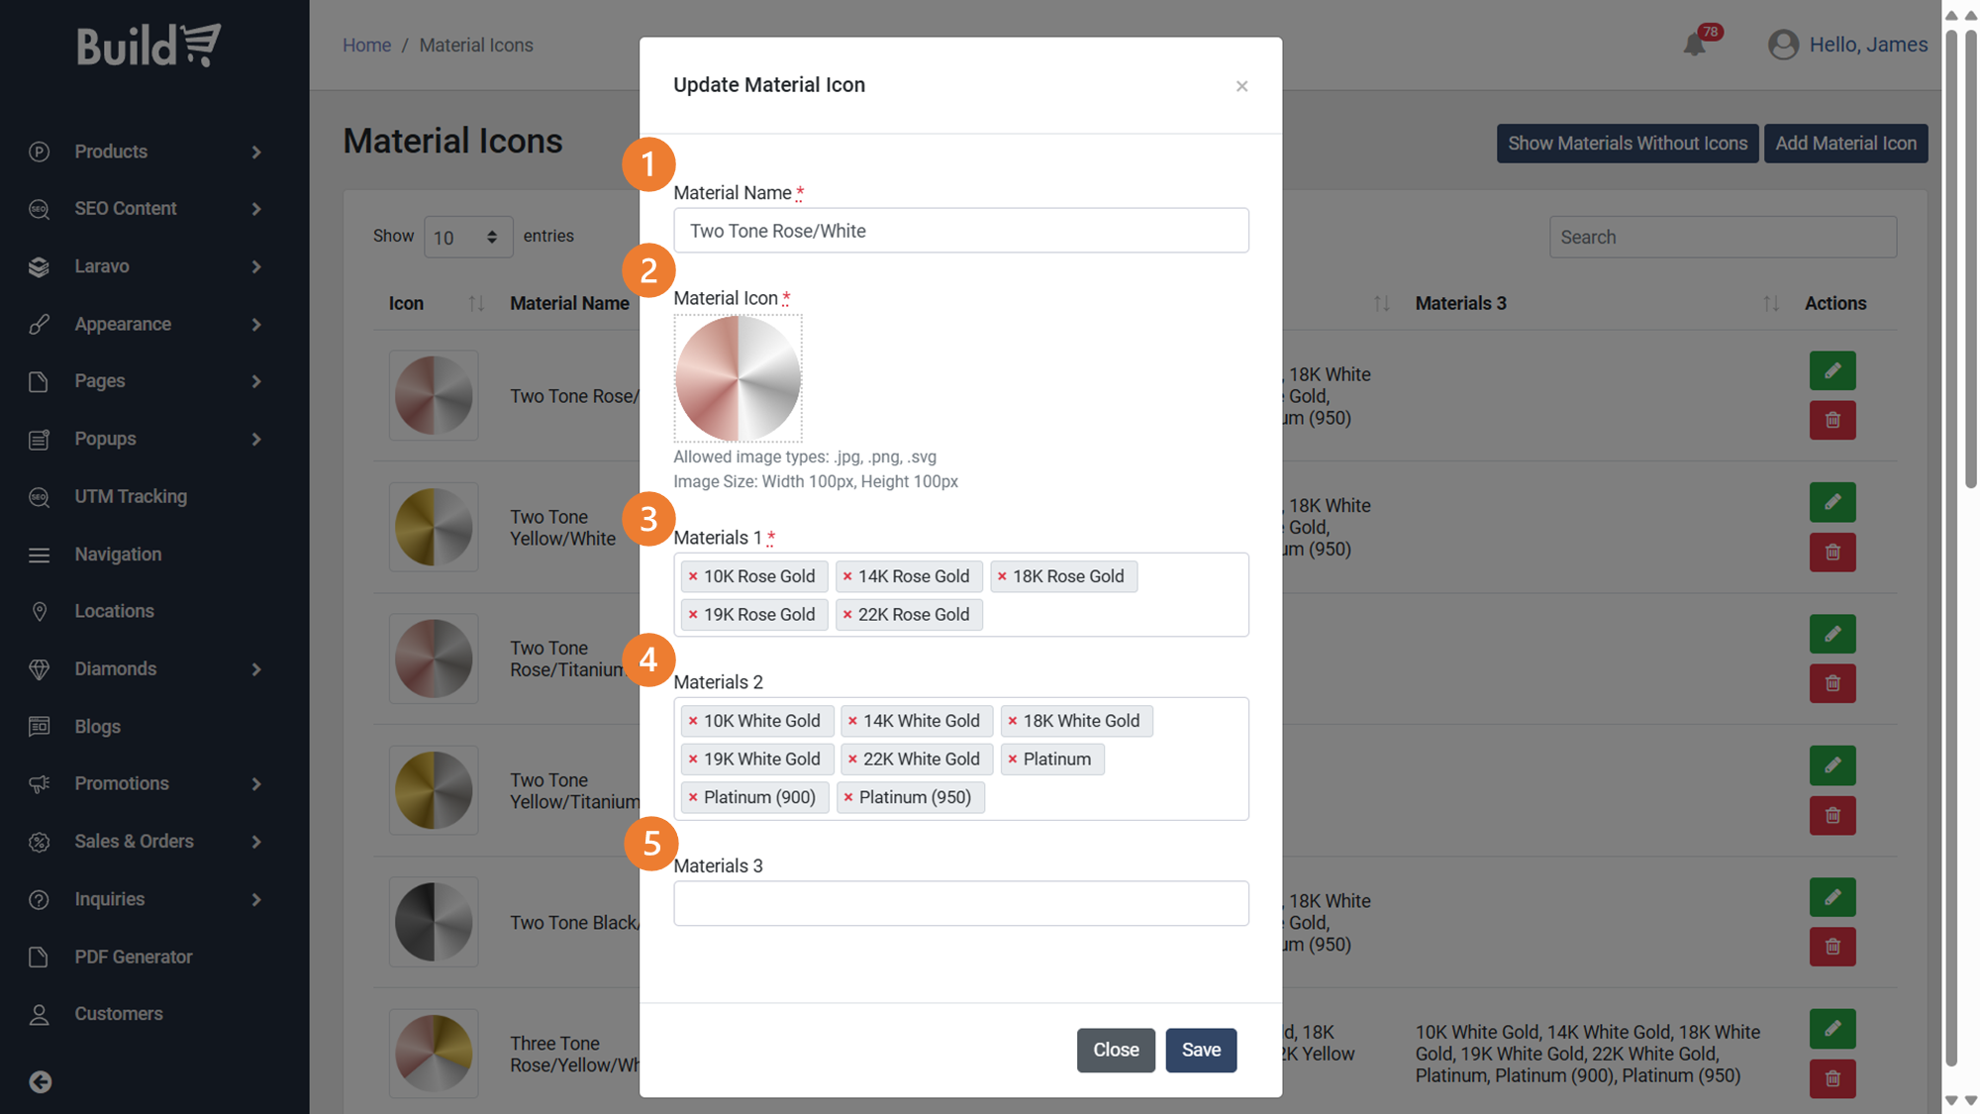Close the Update Material Icon dialog via X

[x=1241, y=86]
